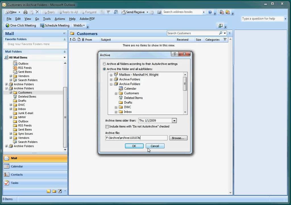This screenshot has height=205, width=291.
Task: Sort by the Received column header
Action: [x=182, y=40]
